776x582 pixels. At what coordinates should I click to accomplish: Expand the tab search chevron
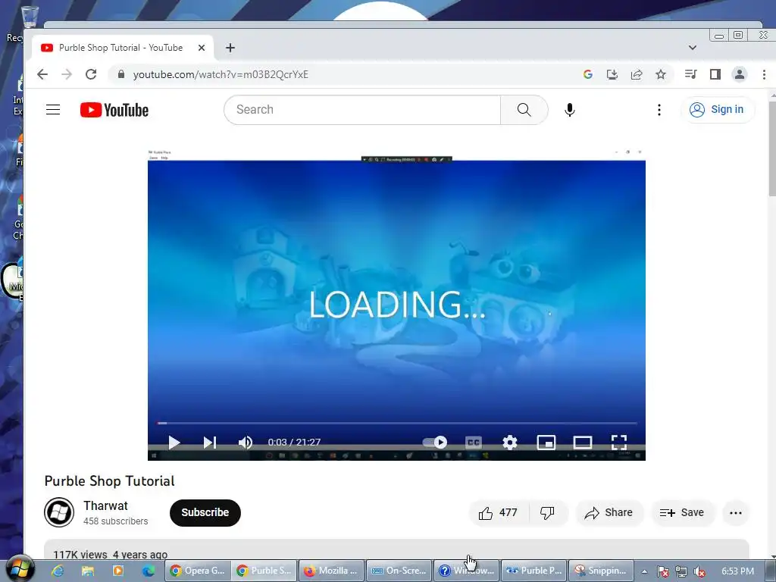click(x=693, y=48)
